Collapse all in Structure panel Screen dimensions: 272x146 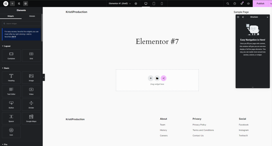(238, 17)
